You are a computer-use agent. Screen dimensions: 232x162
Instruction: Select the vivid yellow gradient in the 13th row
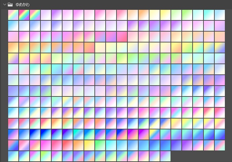[x=89, y=145]
